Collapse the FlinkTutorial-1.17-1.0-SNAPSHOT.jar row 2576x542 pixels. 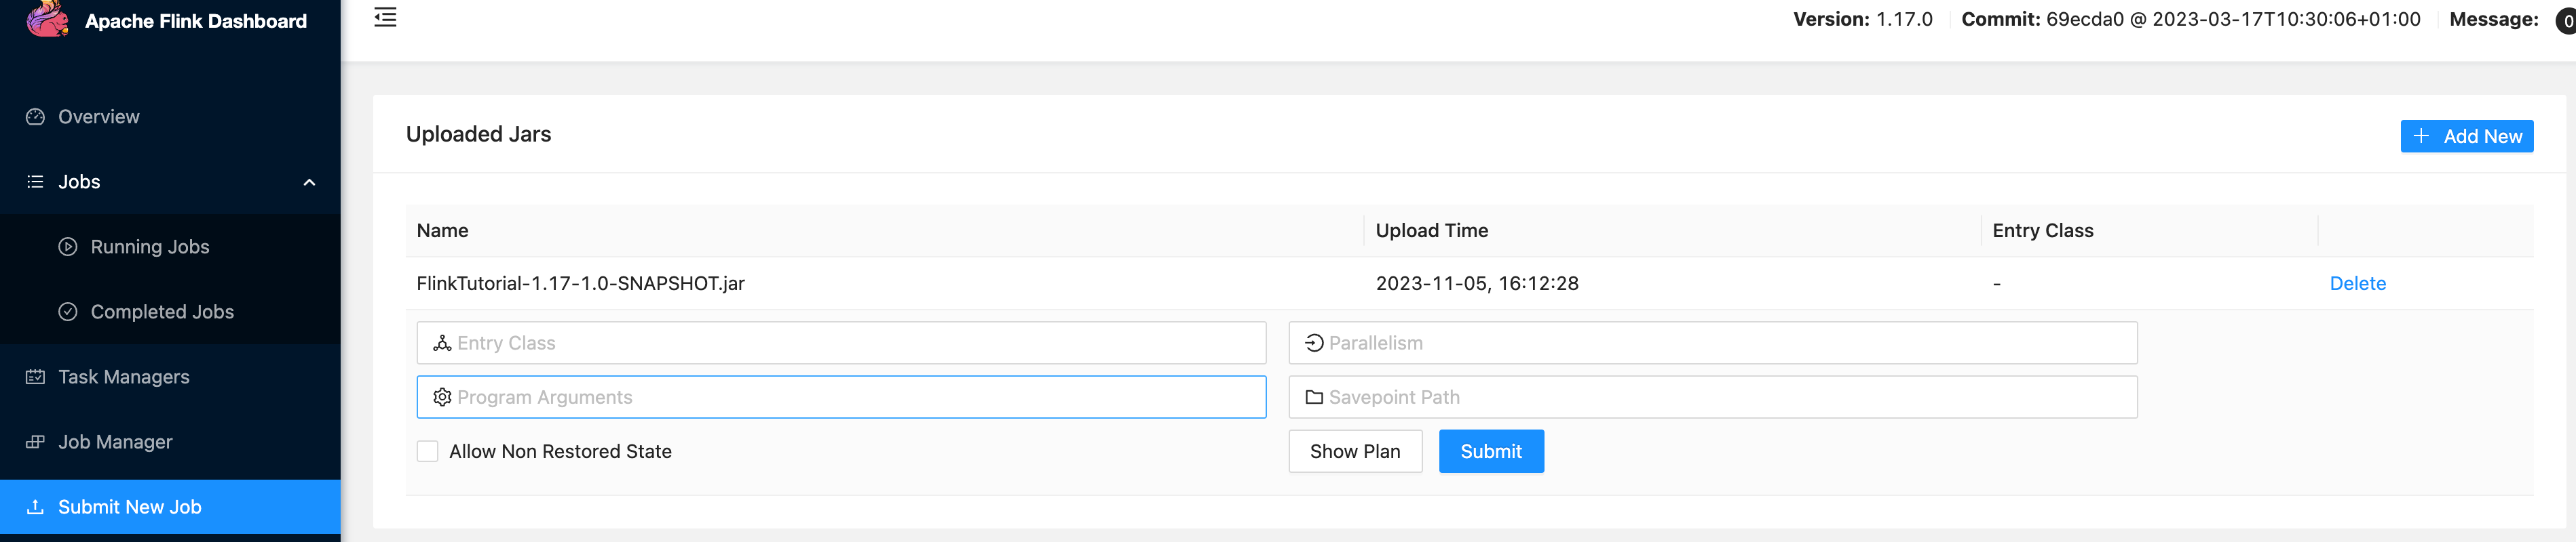[580, 283]
